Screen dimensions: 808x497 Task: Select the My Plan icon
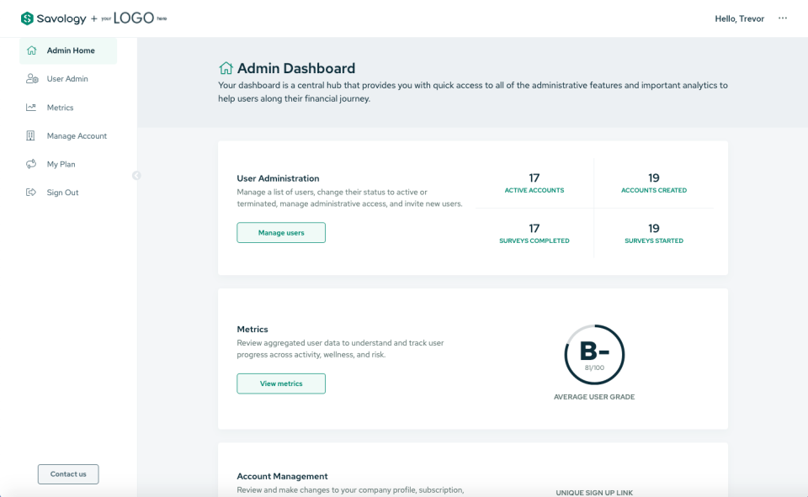point(32,163)
